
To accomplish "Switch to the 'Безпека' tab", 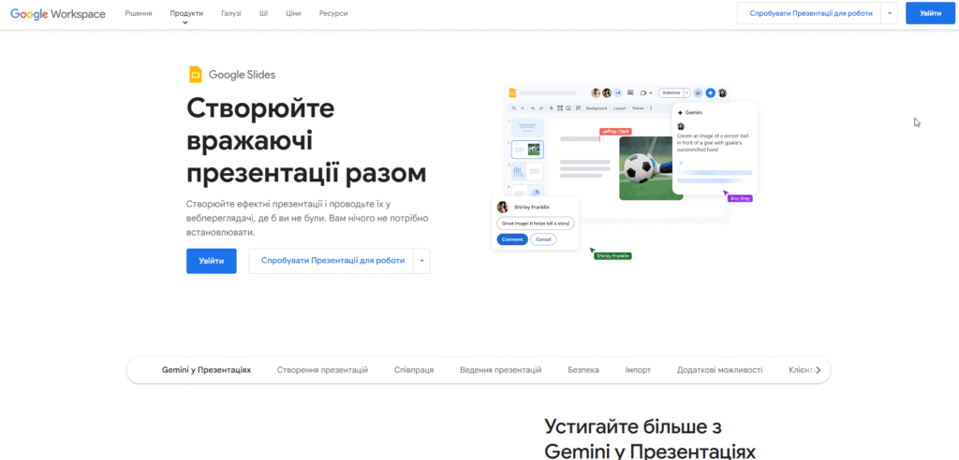I will tap(583, 370).
